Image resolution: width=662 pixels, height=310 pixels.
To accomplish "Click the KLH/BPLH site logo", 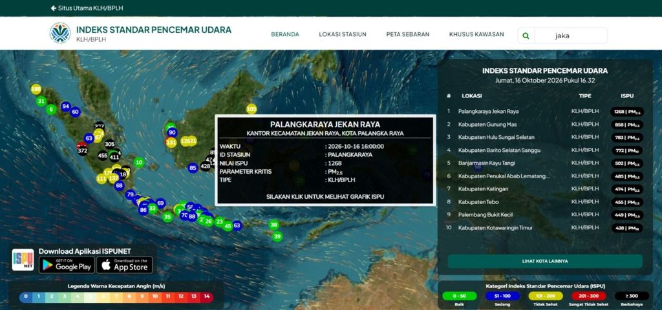I will (60, 33).
